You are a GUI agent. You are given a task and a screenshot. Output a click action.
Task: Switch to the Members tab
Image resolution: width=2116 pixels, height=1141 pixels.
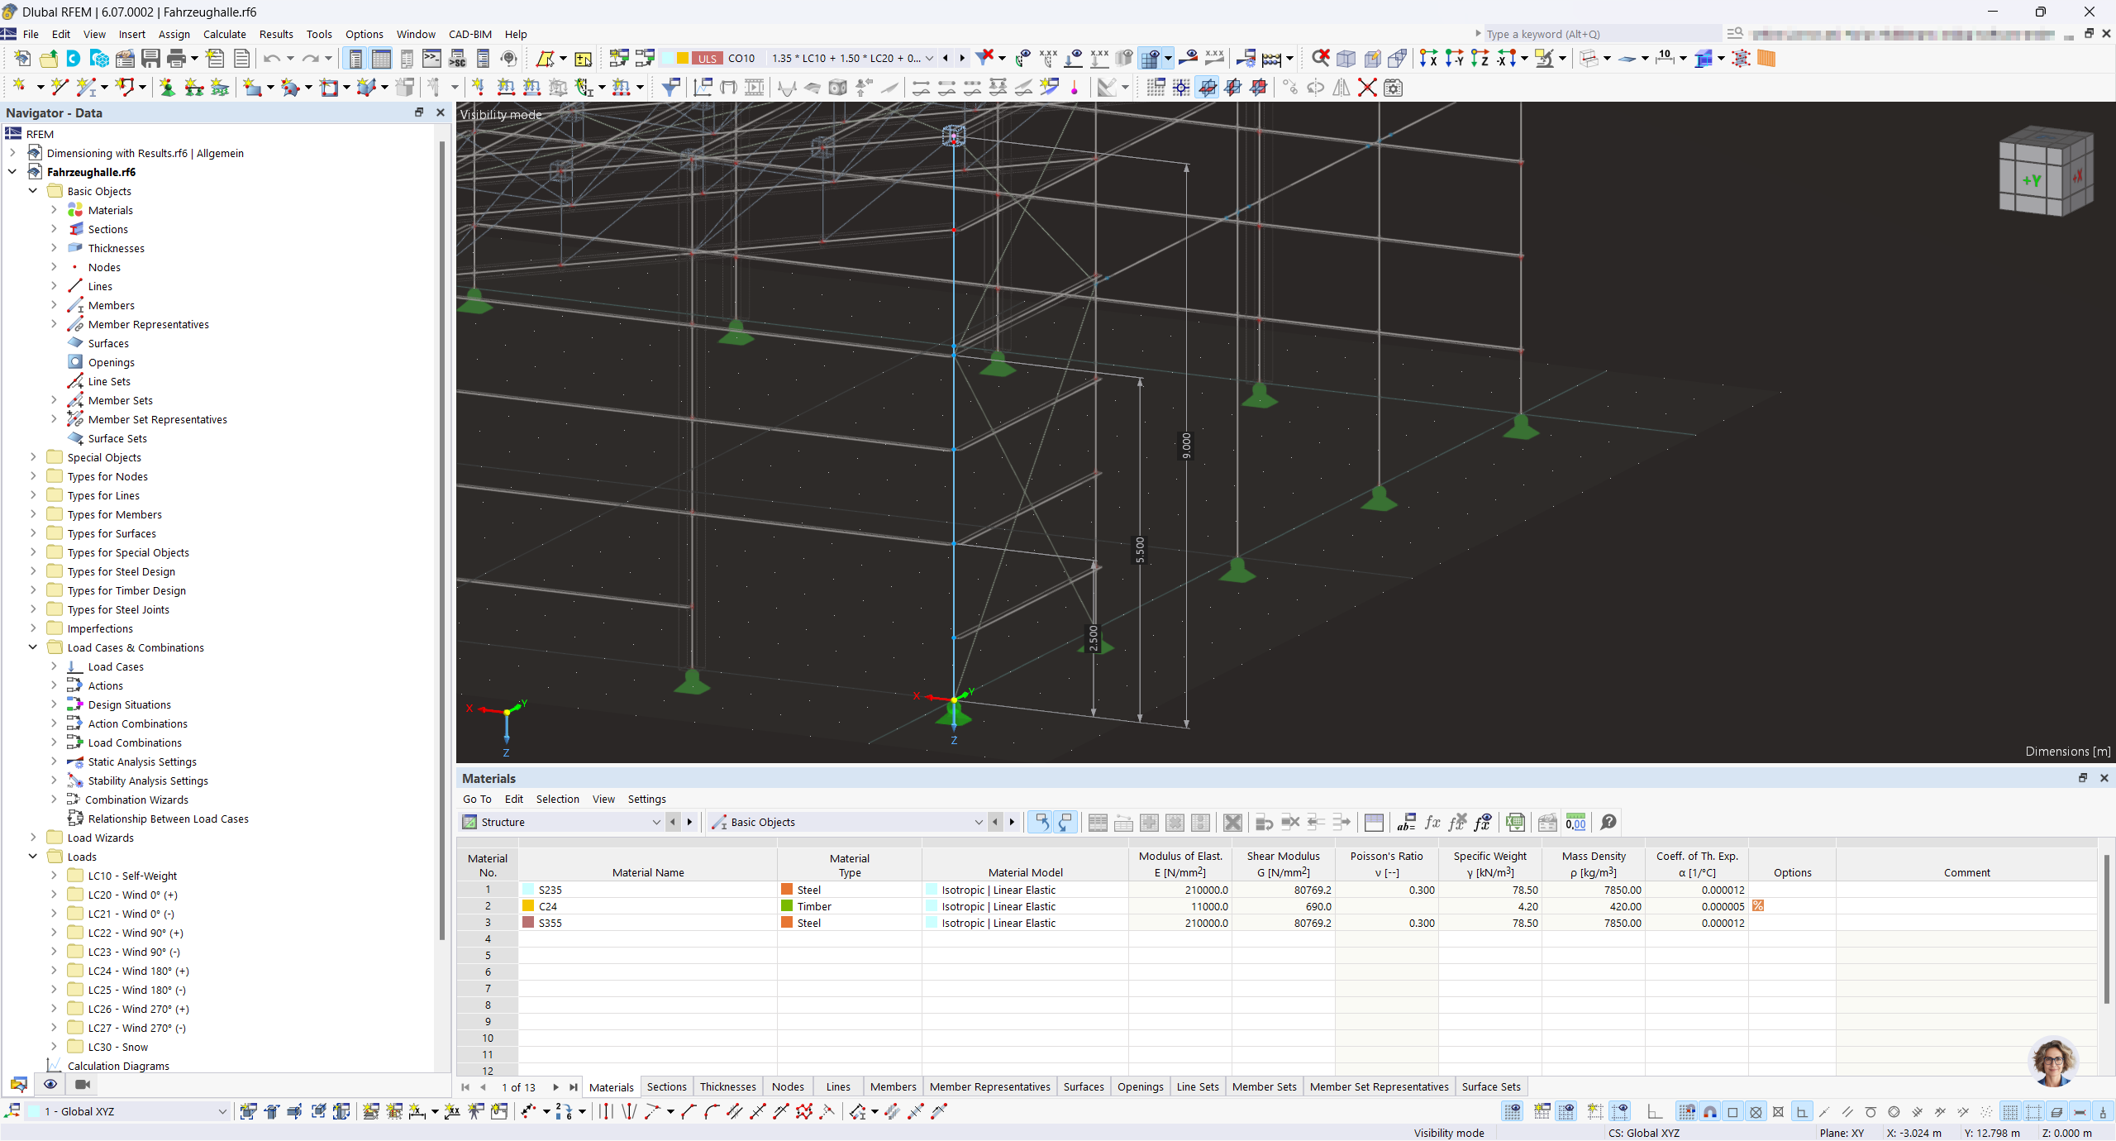[893, 1086]
